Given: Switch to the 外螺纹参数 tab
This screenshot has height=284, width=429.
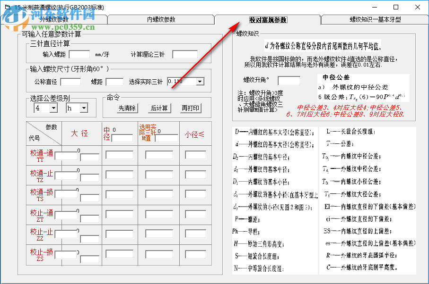Looking at the screenshot, I should pos(54,19).
